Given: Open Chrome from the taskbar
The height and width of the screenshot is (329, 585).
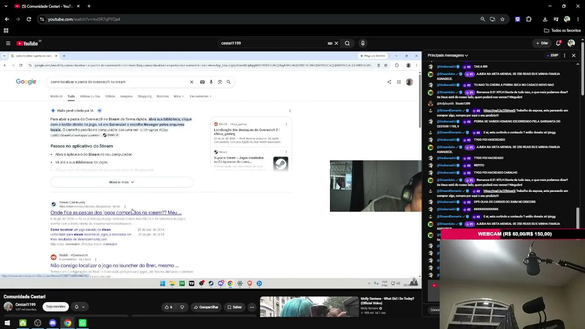Looking at the screenshot, I should [x=68, y=323].
